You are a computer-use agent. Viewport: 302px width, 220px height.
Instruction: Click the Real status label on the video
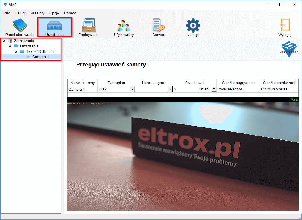coord(294,99)
